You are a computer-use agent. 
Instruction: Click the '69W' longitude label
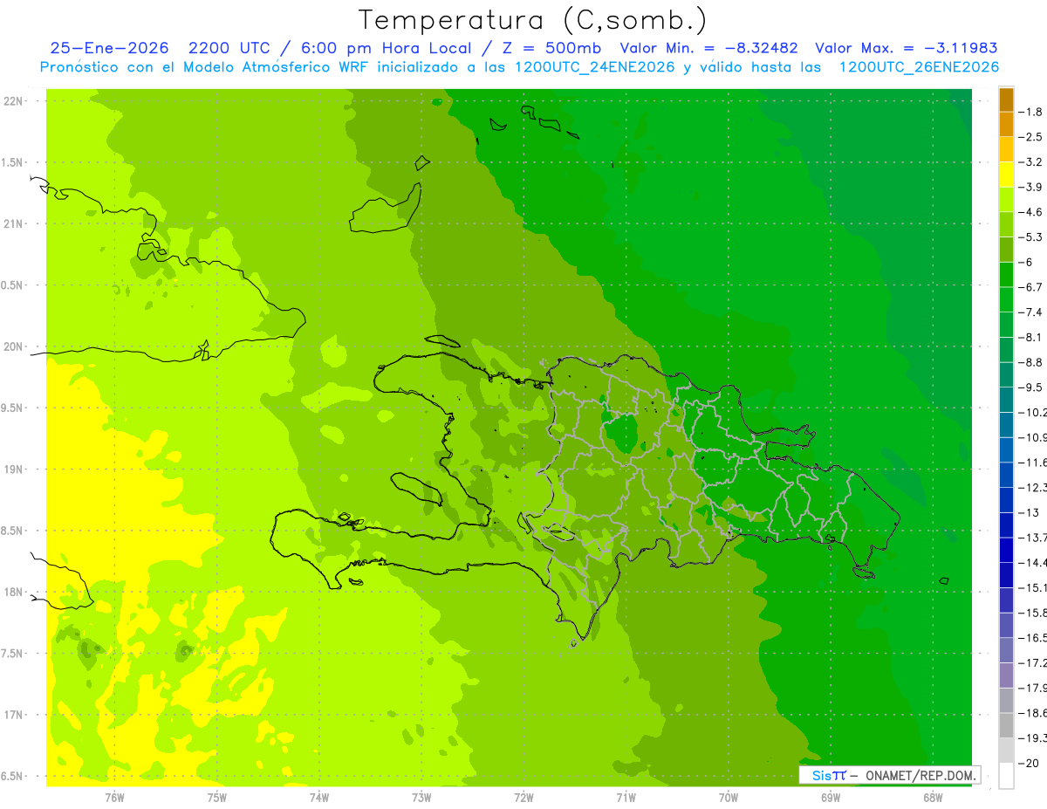coord(831,797)
